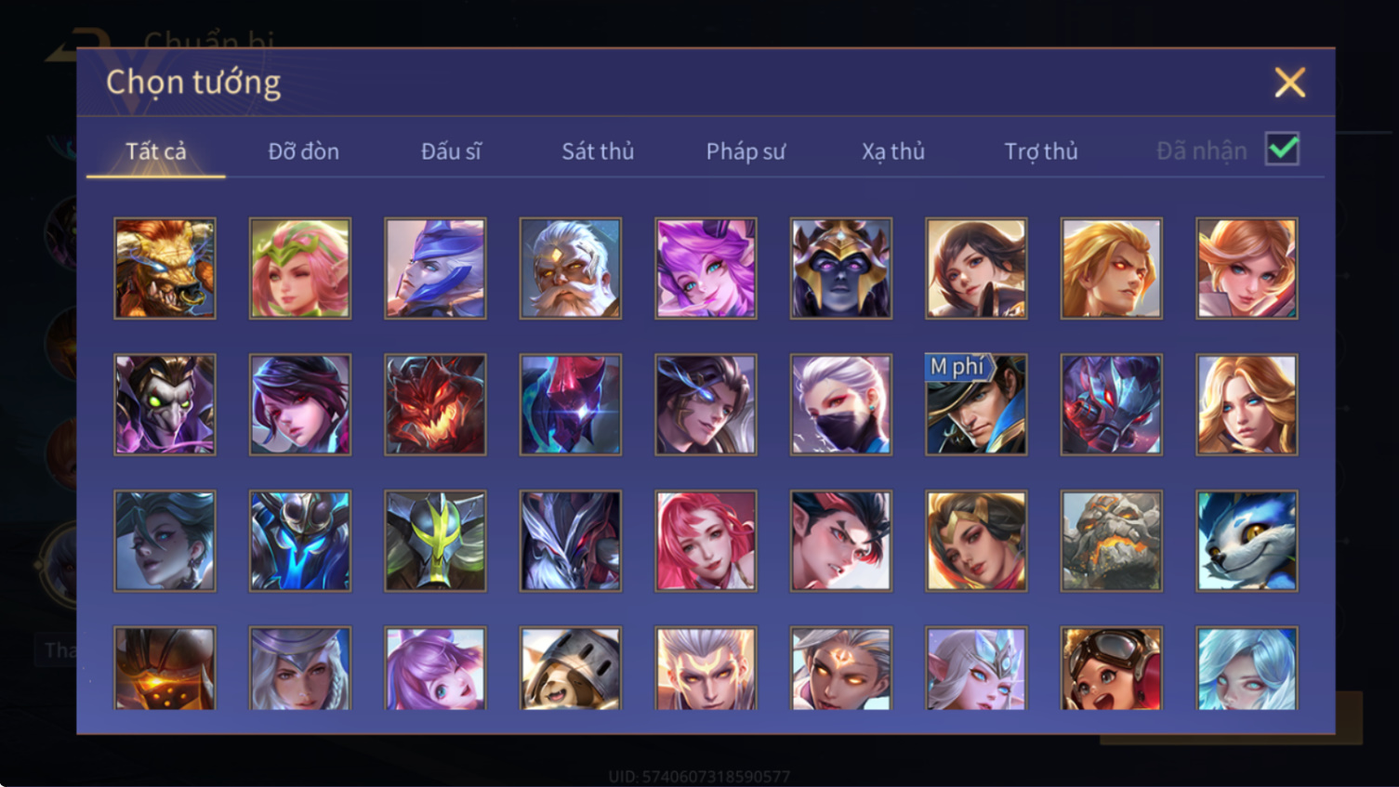Pick the pink-haired hero with green leaf crown
The width and height of the screenshot is (1399, 787).
click(300, 269)
